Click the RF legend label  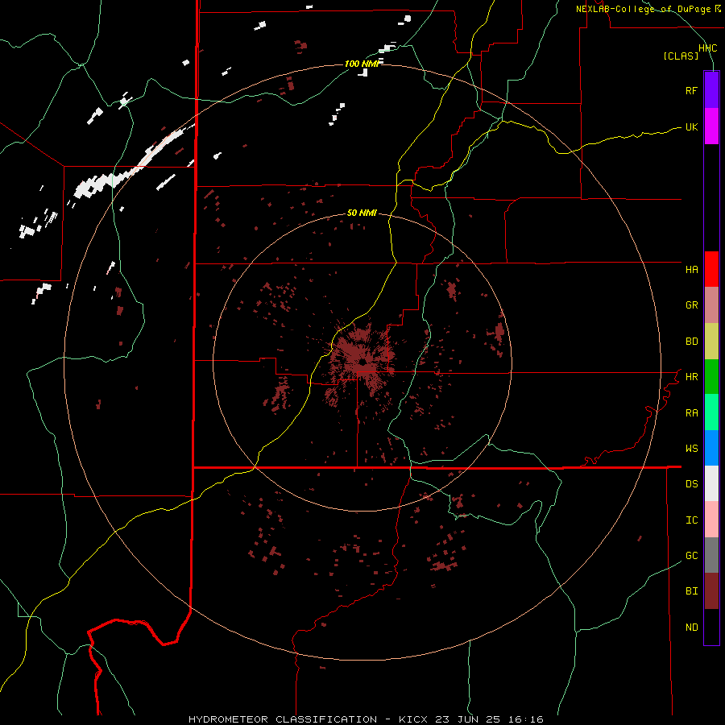691,90
